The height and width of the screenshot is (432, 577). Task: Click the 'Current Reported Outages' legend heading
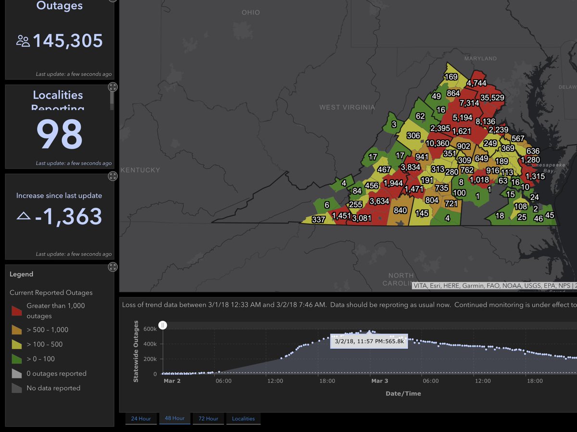point(51,293)
